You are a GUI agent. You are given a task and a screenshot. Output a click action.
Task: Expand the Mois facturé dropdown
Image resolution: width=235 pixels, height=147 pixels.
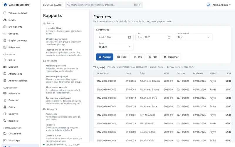coord(194,37)
